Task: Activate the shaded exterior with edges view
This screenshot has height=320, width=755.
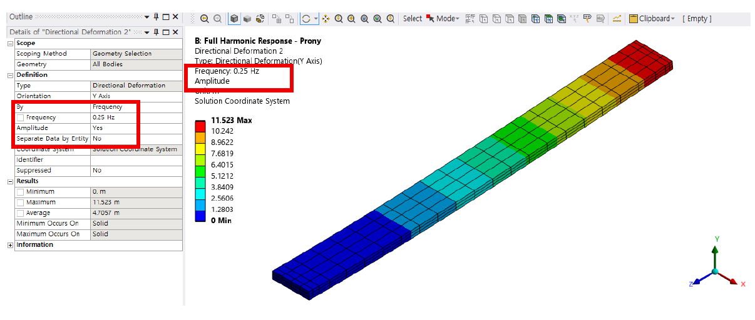Action: pyautogui.click(x=234, y=19)
